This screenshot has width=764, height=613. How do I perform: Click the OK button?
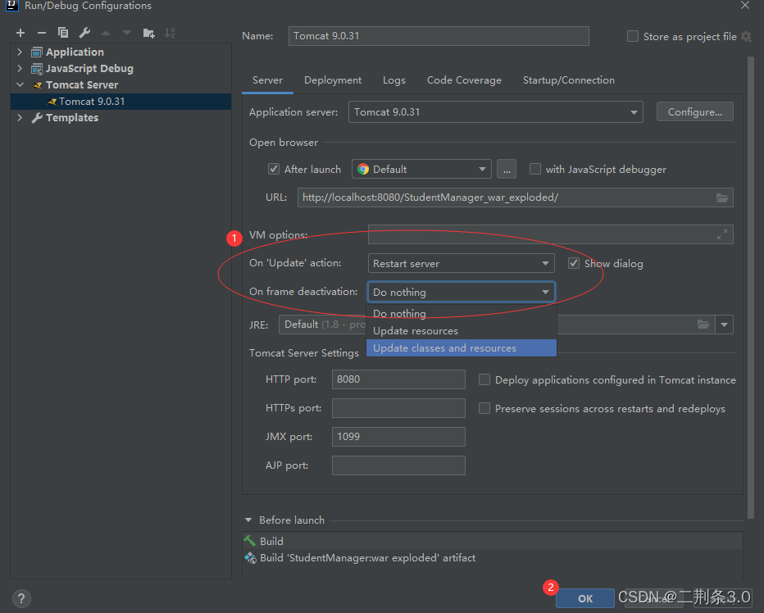point(585,598)
